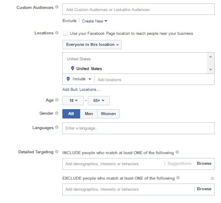Click the Gender info icon
221x203 pixels.
click(x=57, y=113)
